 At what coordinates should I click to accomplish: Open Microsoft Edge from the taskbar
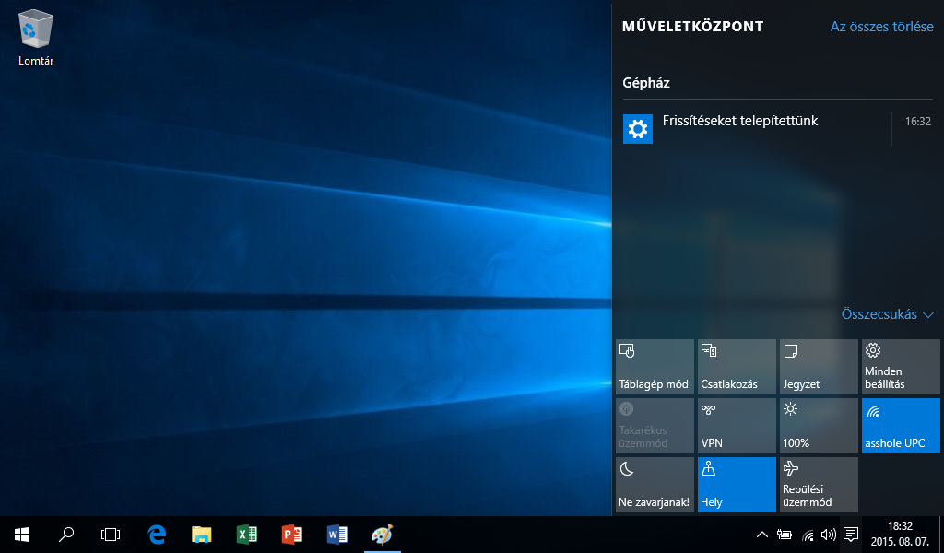tap(157, 534)
